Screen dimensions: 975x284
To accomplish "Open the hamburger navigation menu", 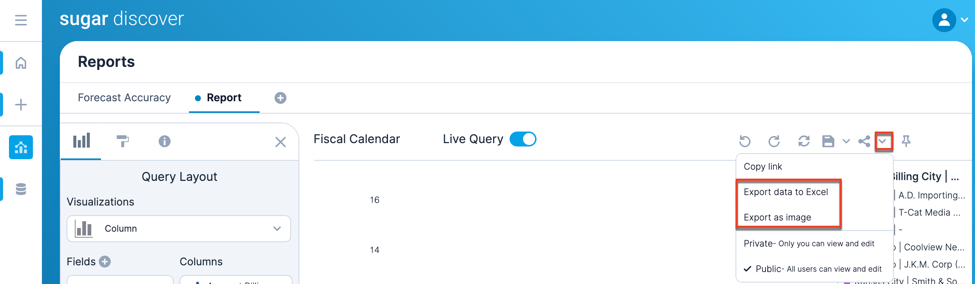I will tap(21, 20).
